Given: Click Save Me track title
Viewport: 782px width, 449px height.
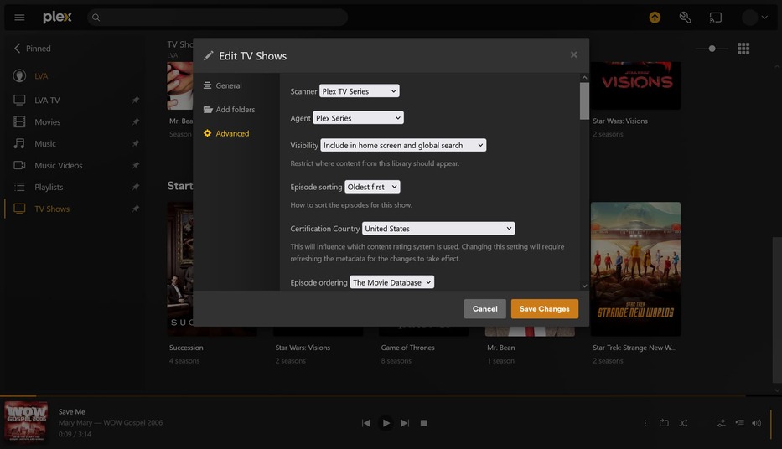Looking at the screenshot, I should tap(72, 411).
